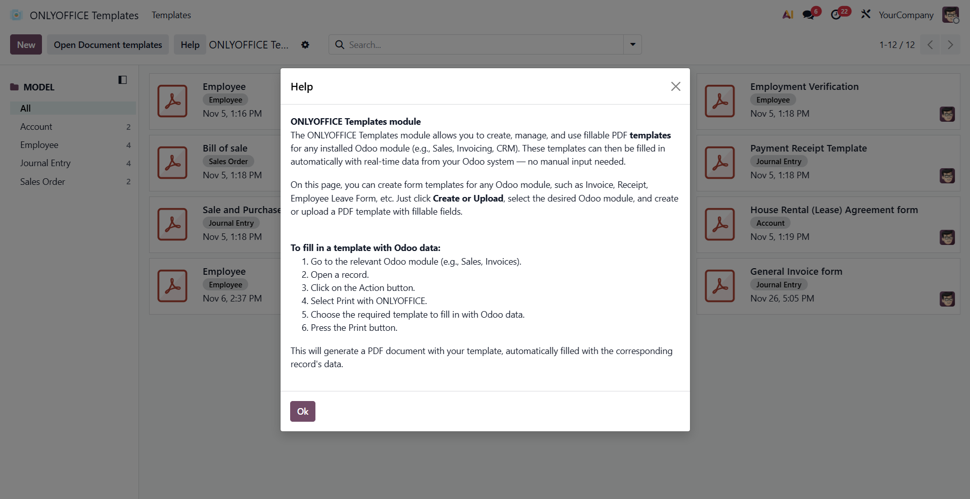This screenshot has height=499, width=970.
Task: Click the search magnifier icon
Action: 340,44
